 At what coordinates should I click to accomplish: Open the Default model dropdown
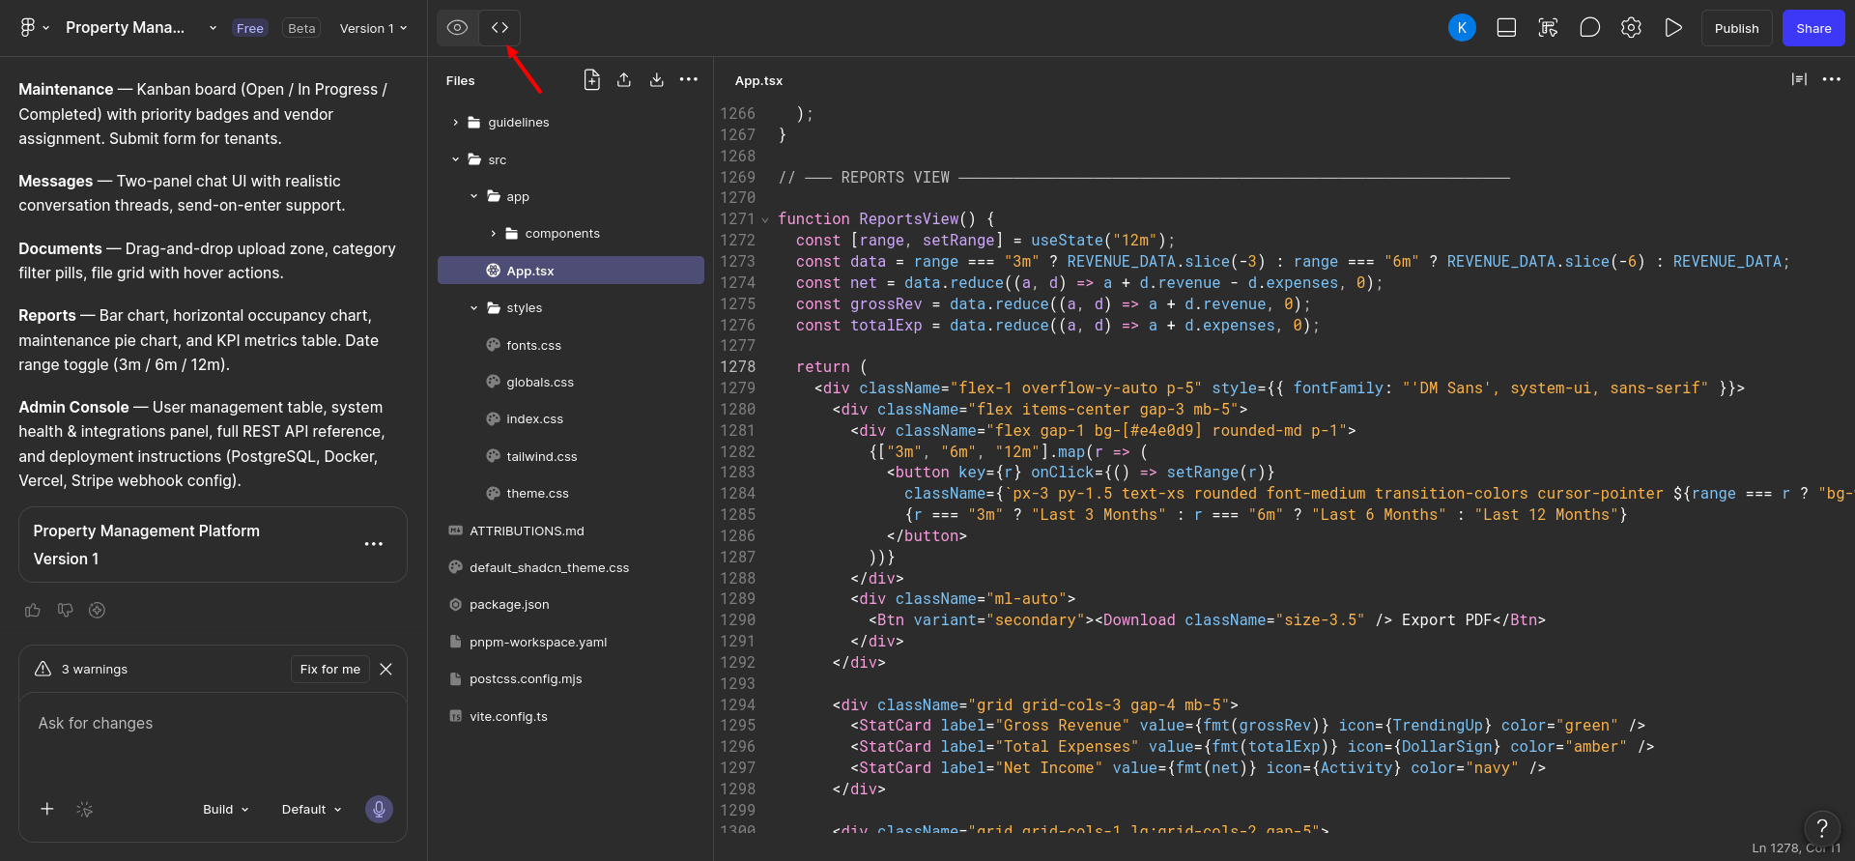coord(311,809)
